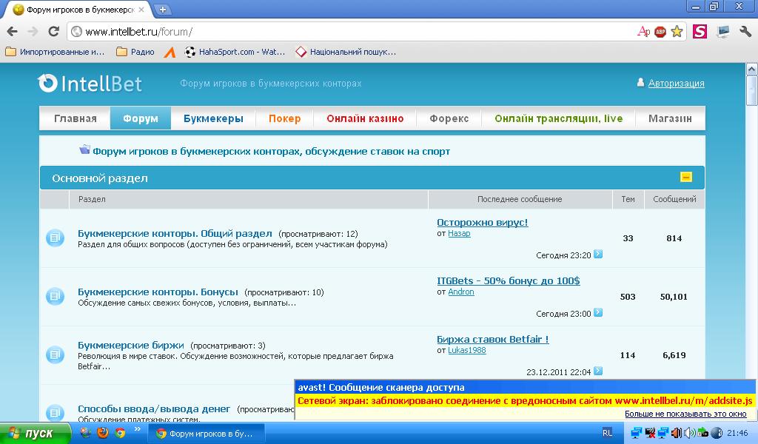
Task: Open the HahaSport.com bookmark
Action: (x=235, y=52)
